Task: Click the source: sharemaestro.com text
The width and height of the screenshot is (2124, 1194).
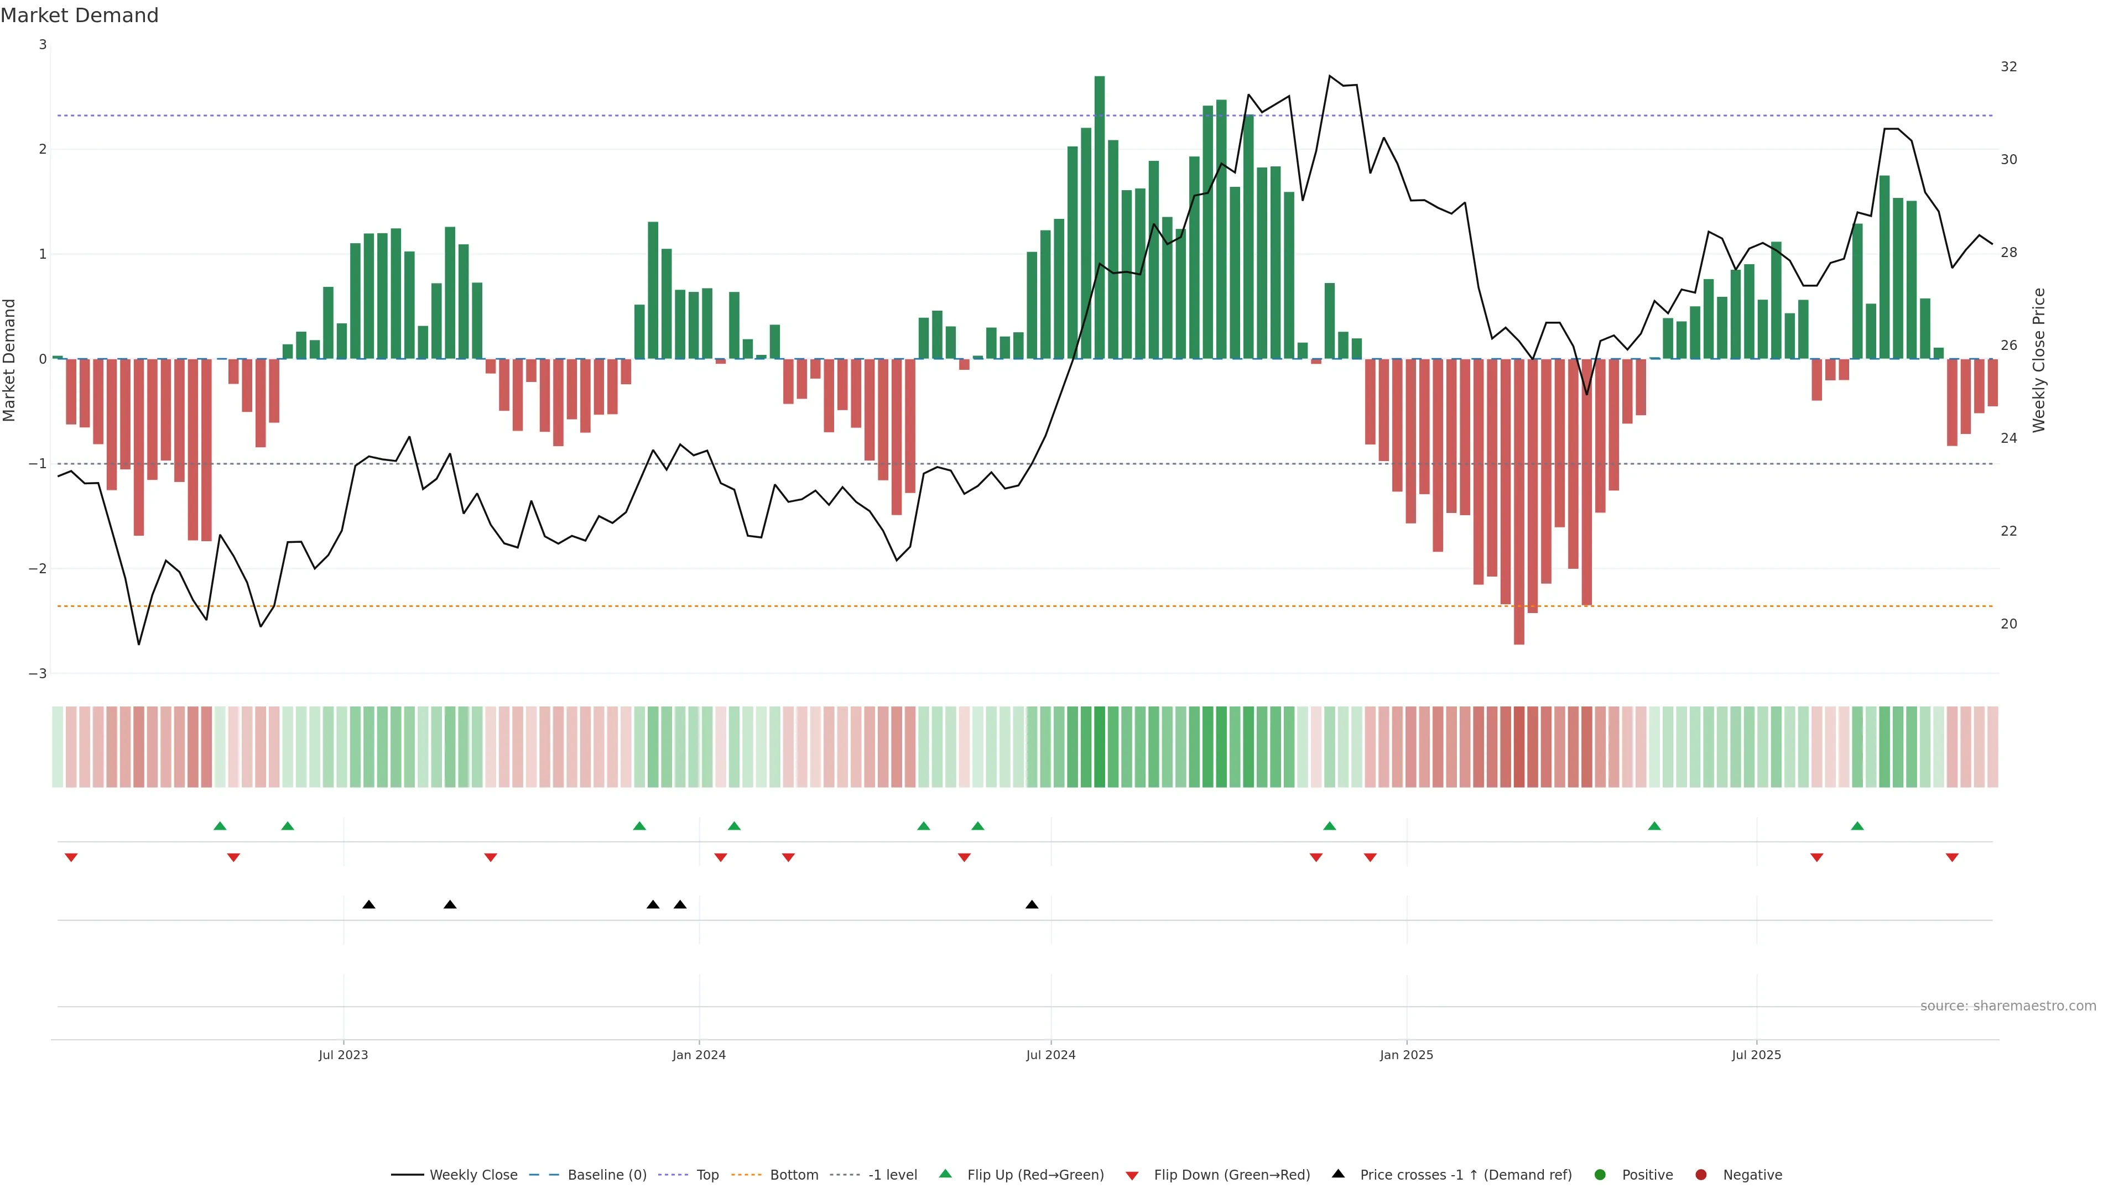Action: click(2008, 1006)
